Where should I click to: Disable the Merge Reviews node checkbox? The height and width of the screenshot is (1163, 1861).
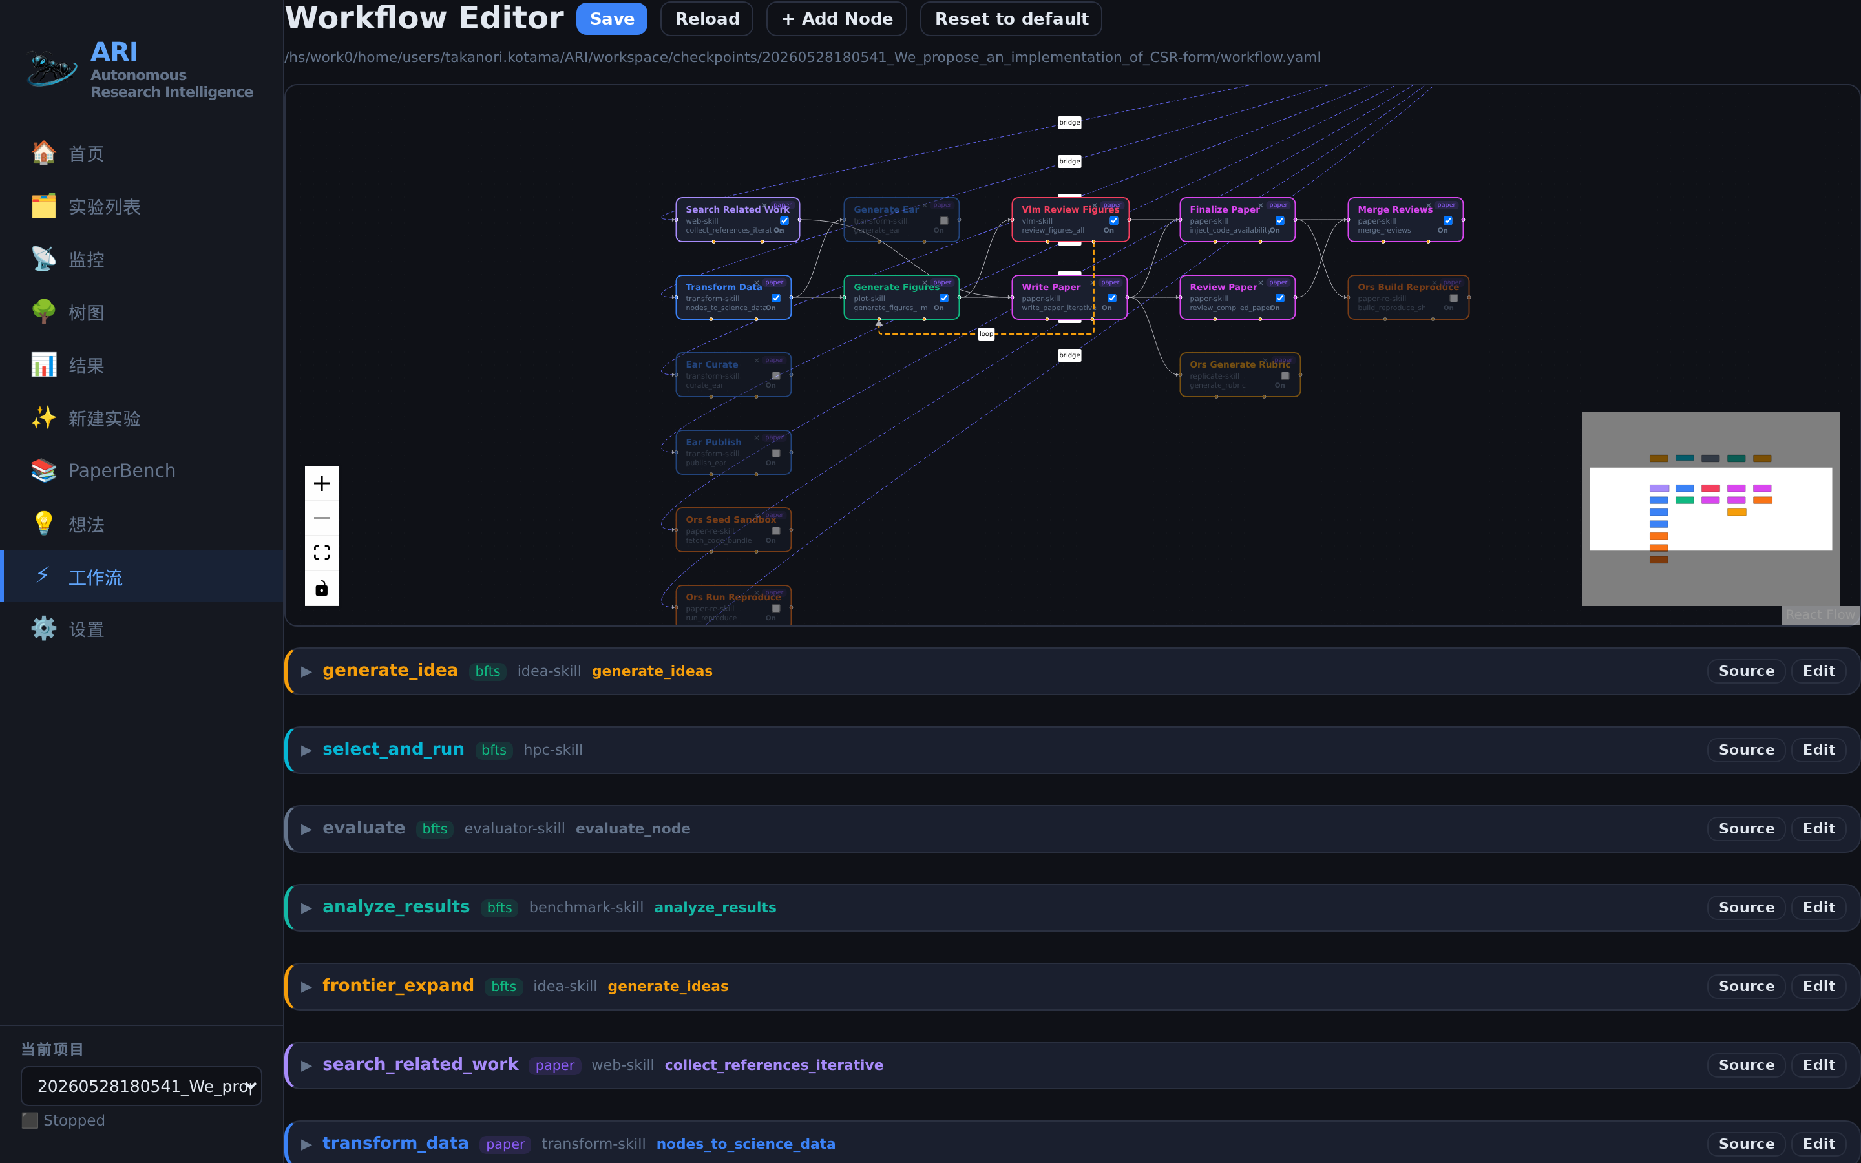pyautogui.click(x=1448, y=221)
